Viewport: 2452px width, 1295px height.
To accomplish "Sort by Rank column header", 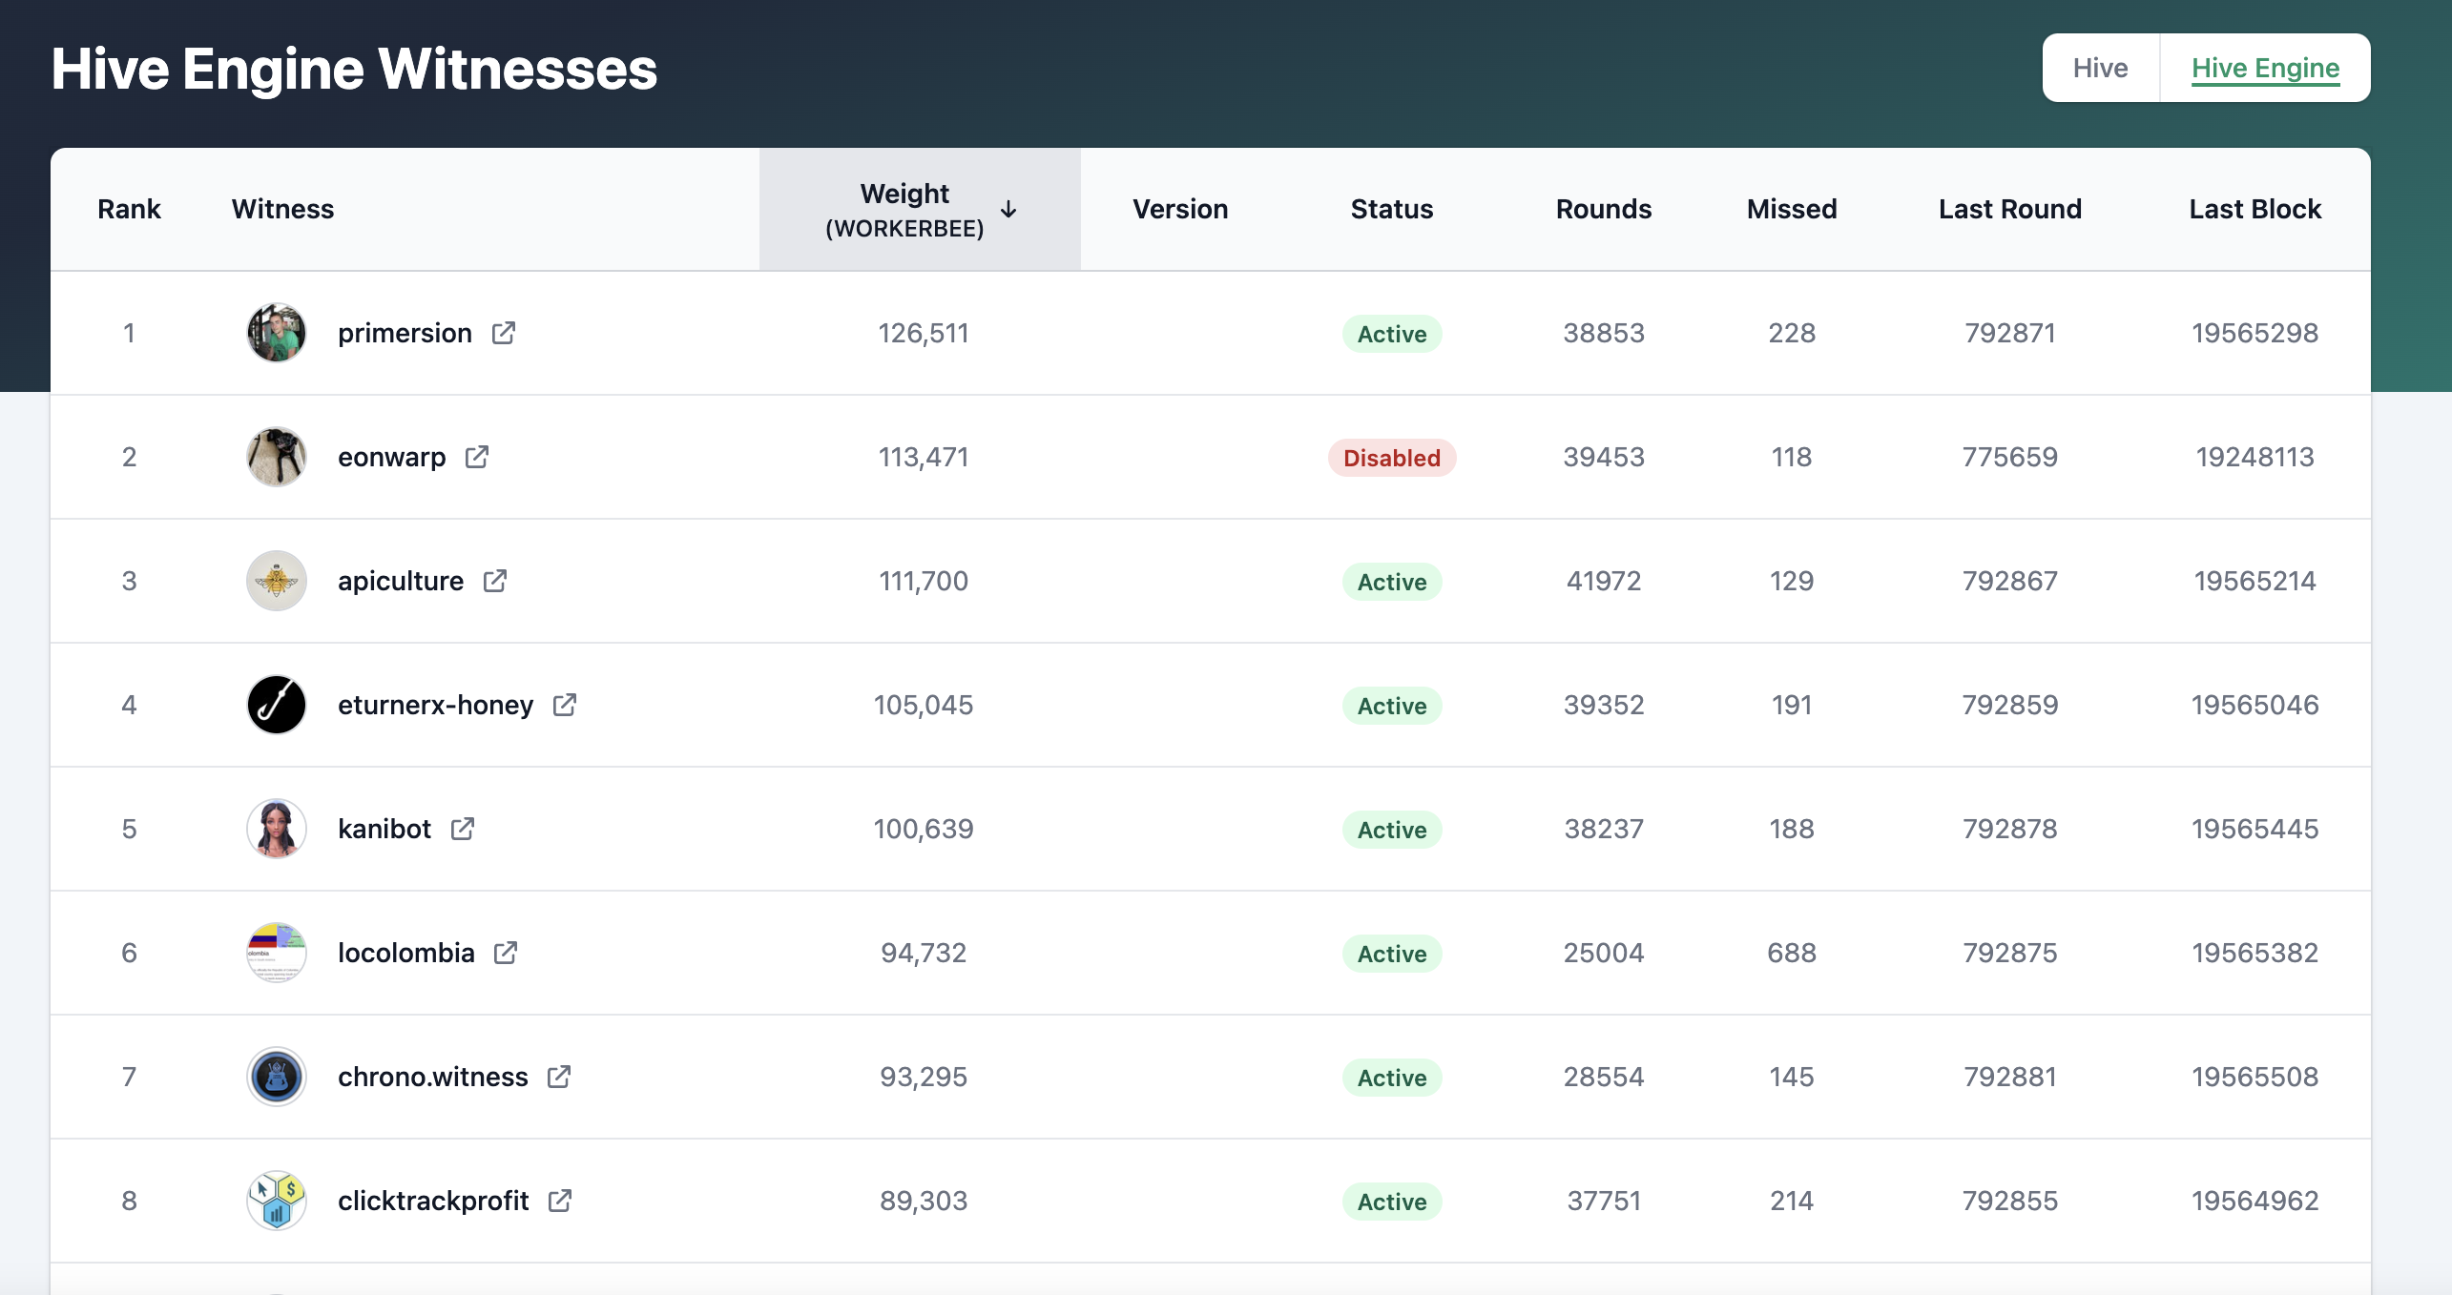I will (129, 209).
